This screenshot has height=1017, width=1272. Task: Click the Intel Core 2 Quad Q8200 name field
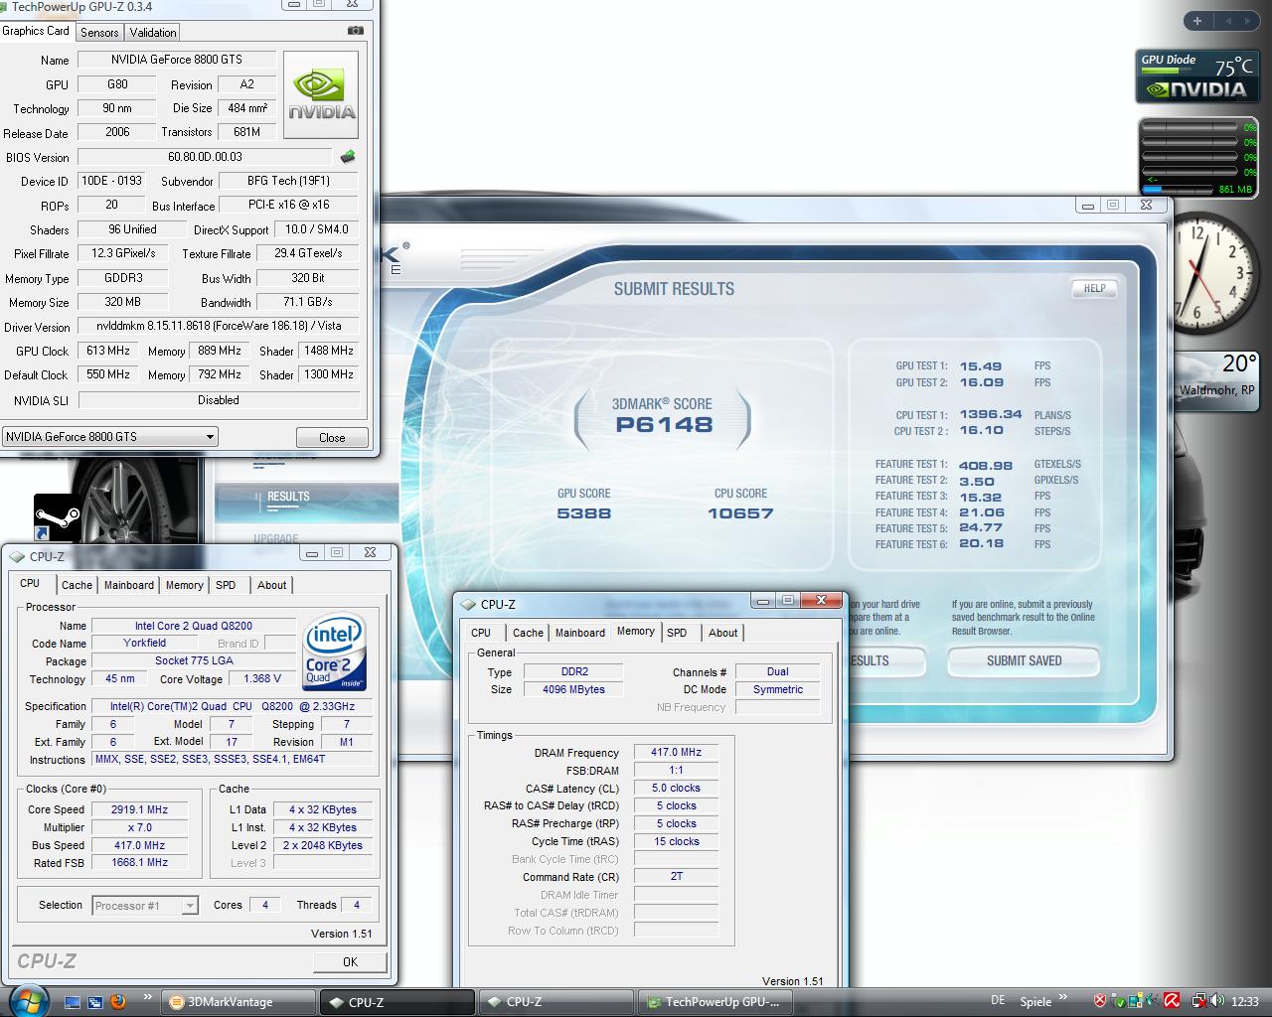(x=194, y=626)
